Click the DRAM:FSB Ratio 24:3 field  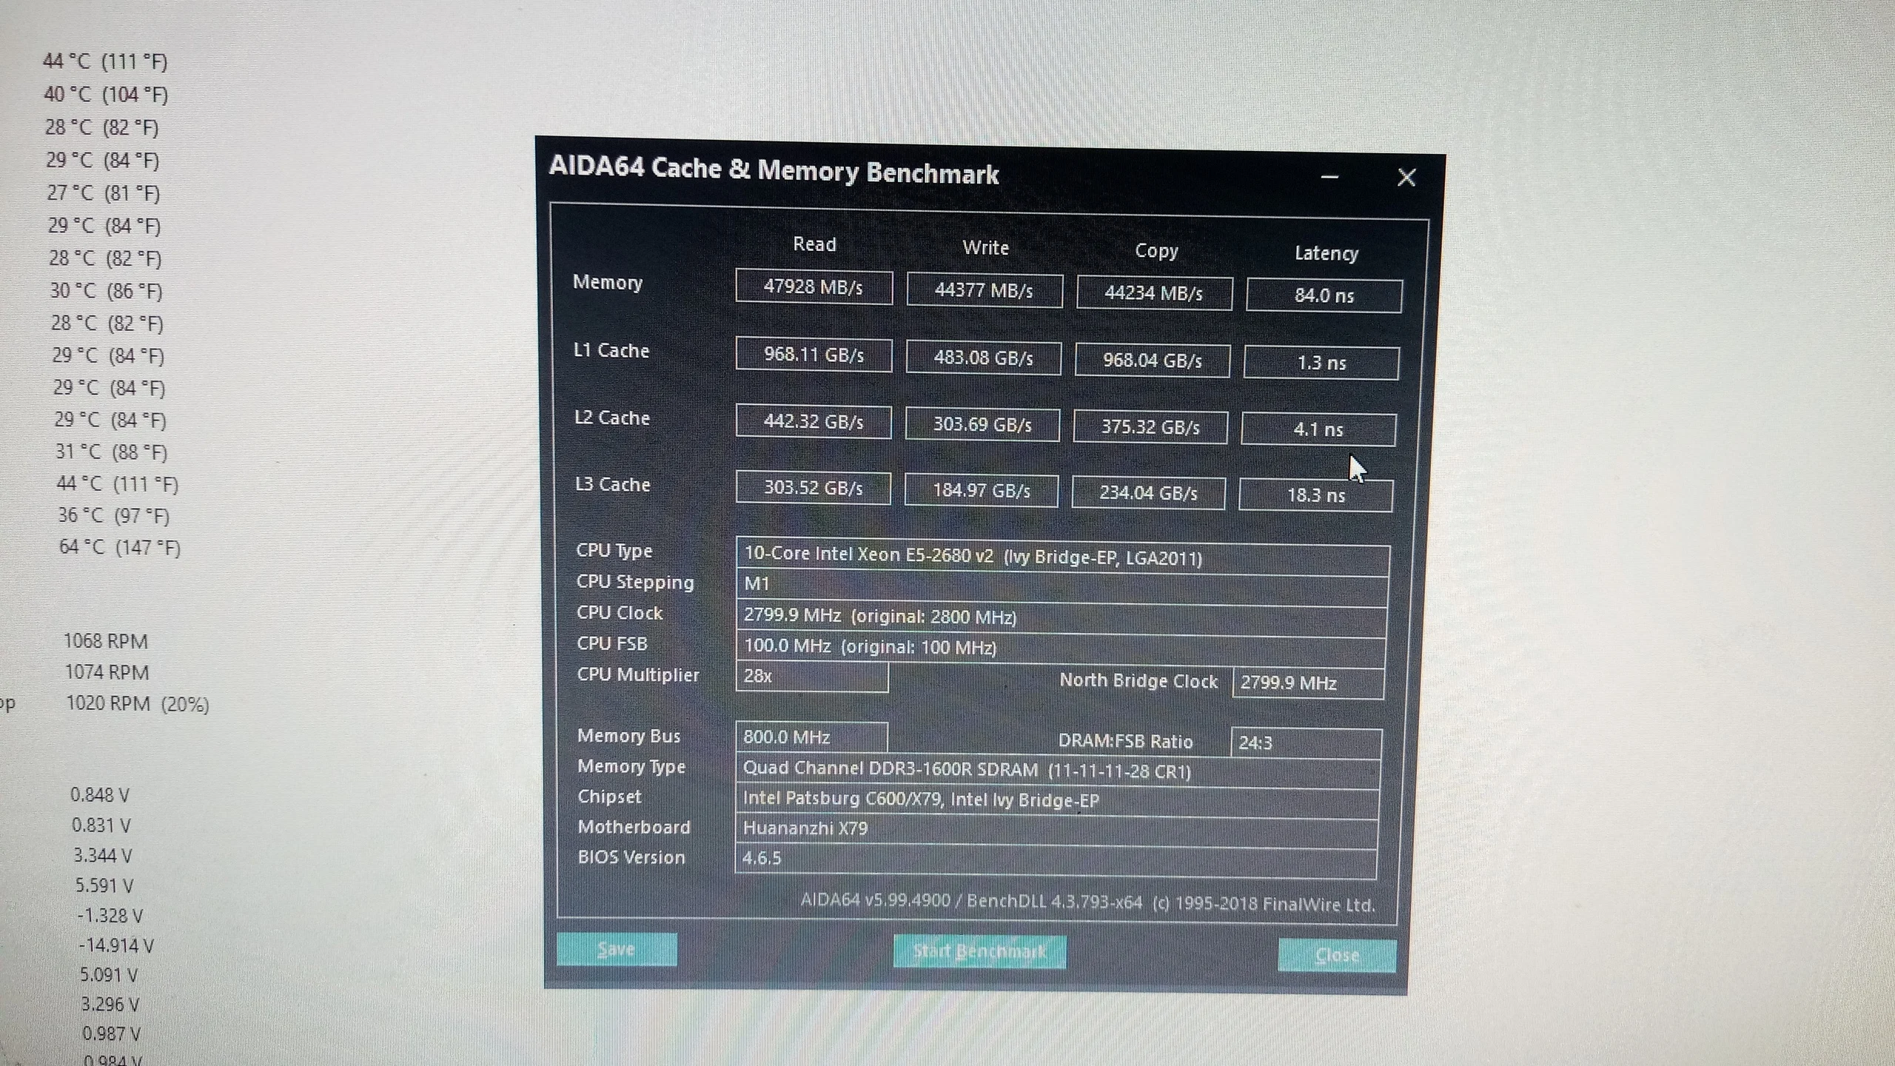coord(1306,742)
